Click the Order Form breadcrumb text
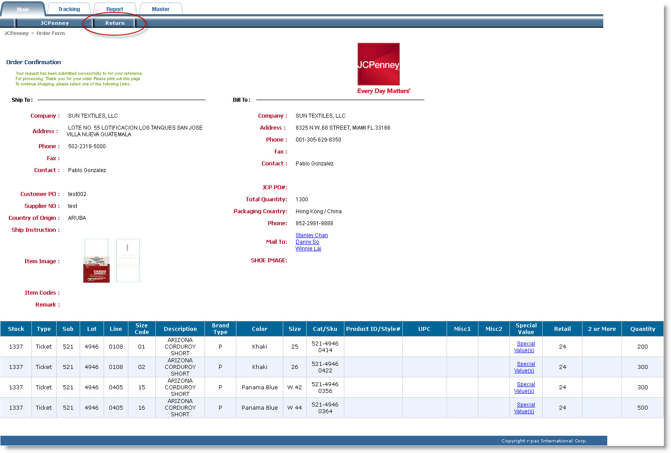This screenshot has width=671, height=453. point(50,33)
